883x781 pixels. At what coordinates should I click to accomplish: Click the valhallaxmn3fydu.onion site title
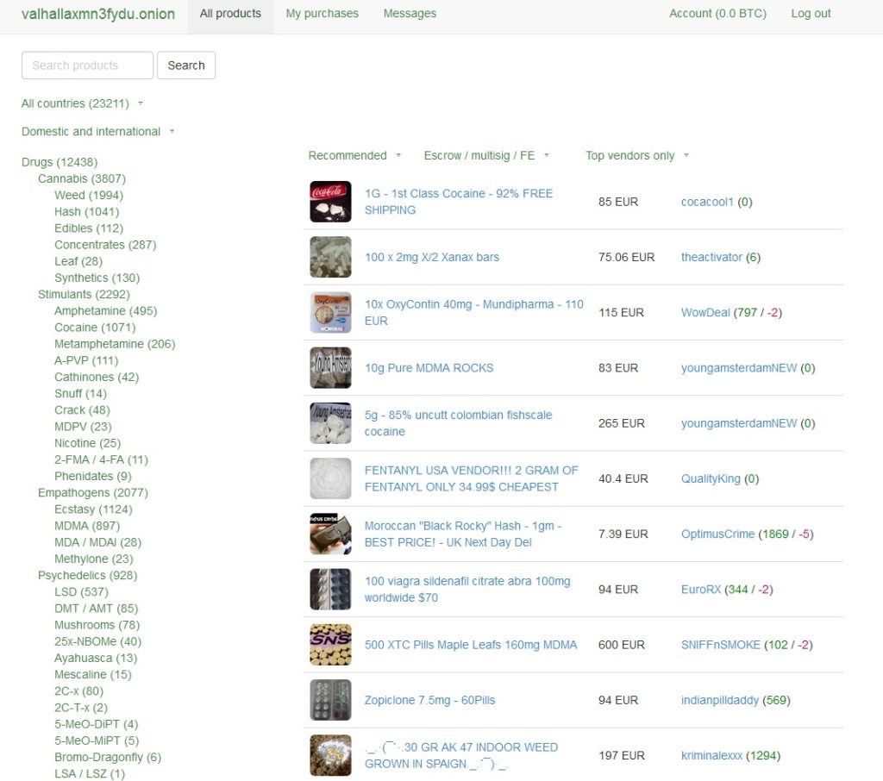tap(98, 14)
